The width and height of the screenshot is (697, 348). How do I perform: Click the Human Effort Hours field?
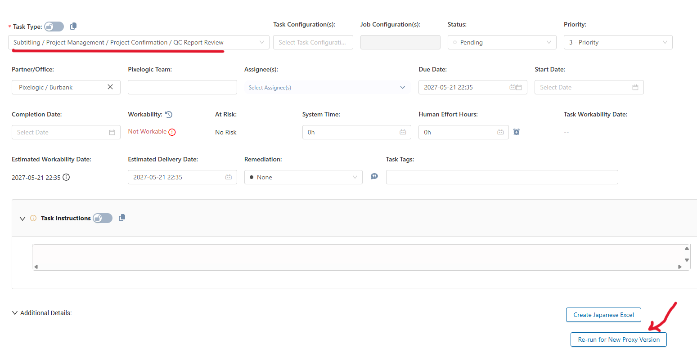click(x=463, y=132)
